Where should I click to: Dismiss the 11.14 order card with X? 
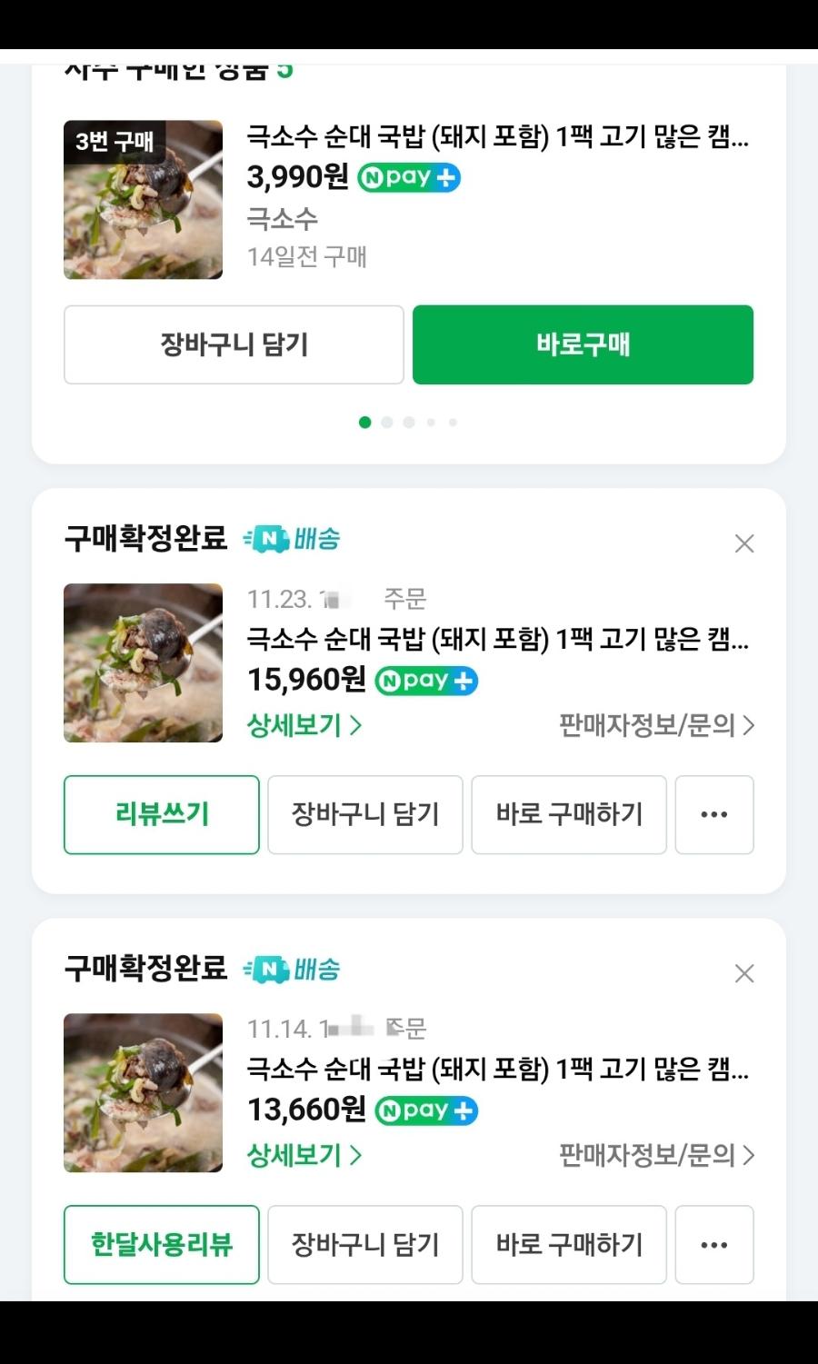pyautogui.click(x=744, y=973)
